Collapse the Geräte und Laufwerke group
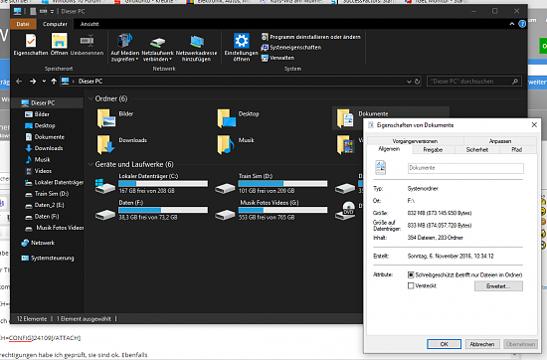547x360 pixels. coord(91,164)
